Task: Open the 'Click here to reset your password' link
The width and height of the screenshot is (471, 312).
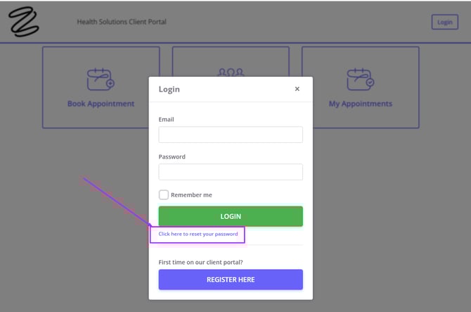Action: click(x=198, y=234)
